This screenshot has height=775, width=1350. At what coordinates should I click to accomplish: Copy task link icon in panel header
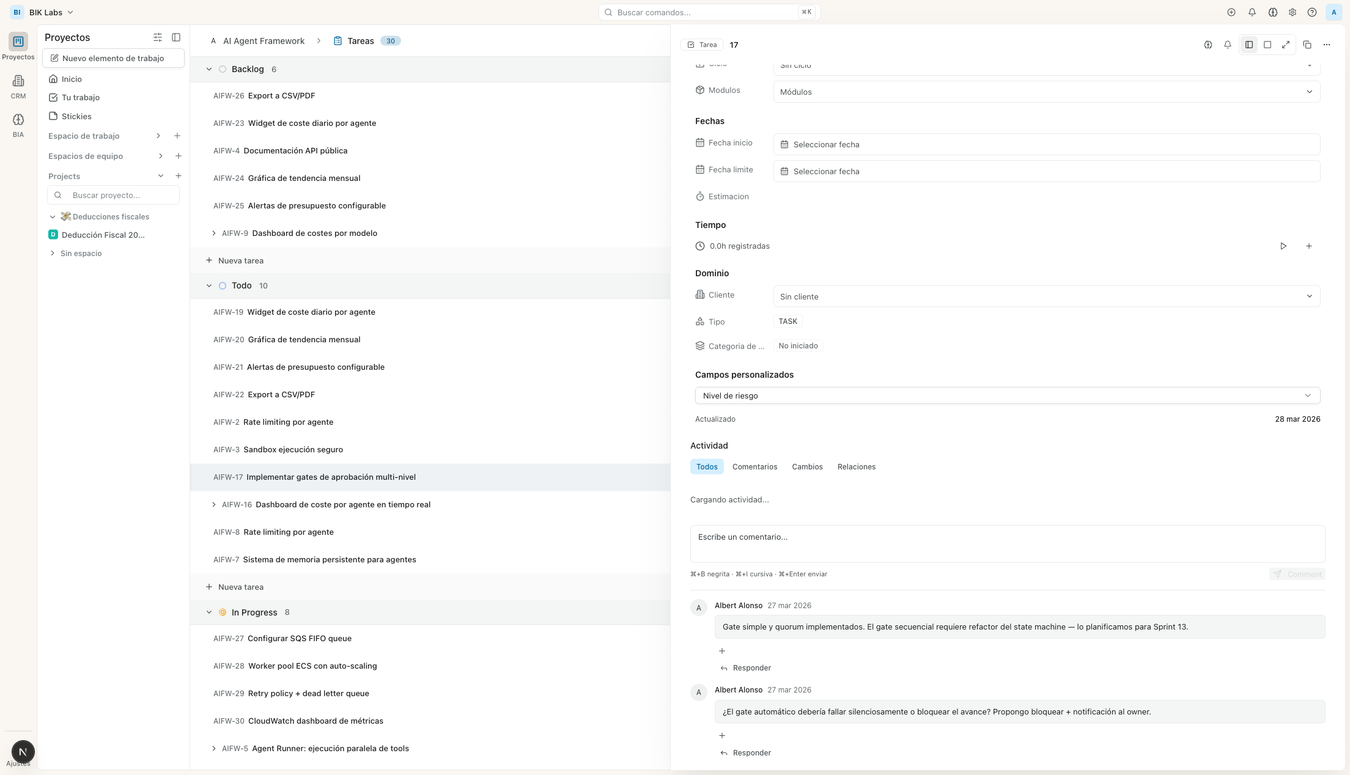(1307, 45)
